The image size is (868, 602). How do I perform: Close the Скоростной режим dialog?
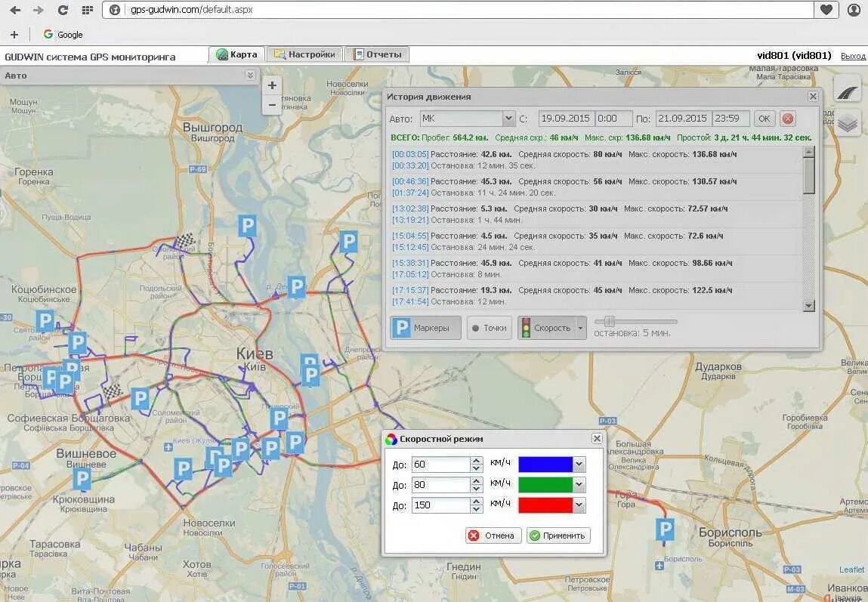coord(597,438)
